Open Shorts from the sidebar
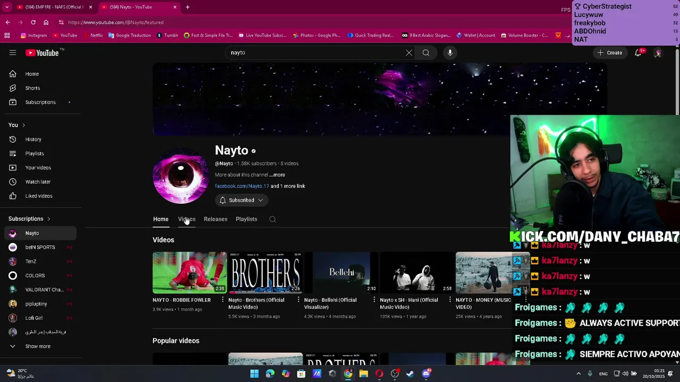Screen dimensions: 680x382 tap(40, 88)
